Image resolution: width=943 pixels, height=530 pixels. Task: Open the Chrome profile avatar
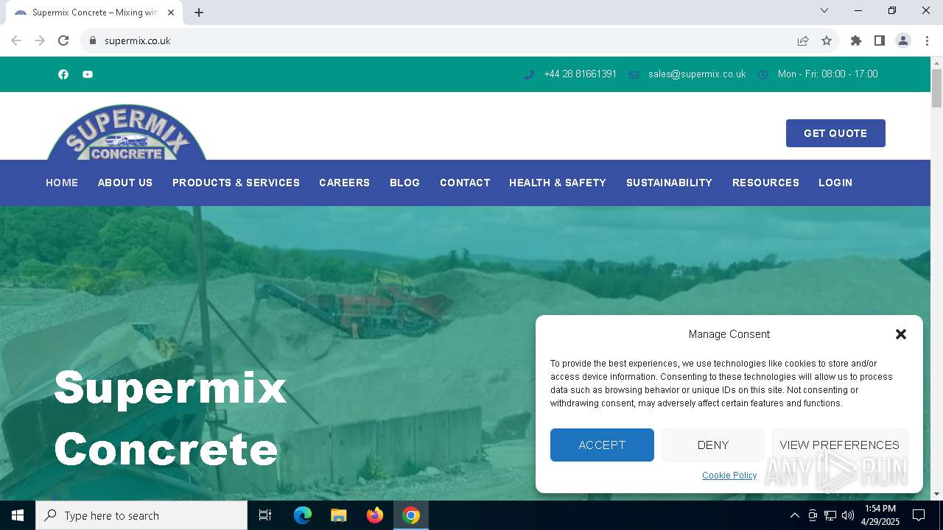coord(903,40)
